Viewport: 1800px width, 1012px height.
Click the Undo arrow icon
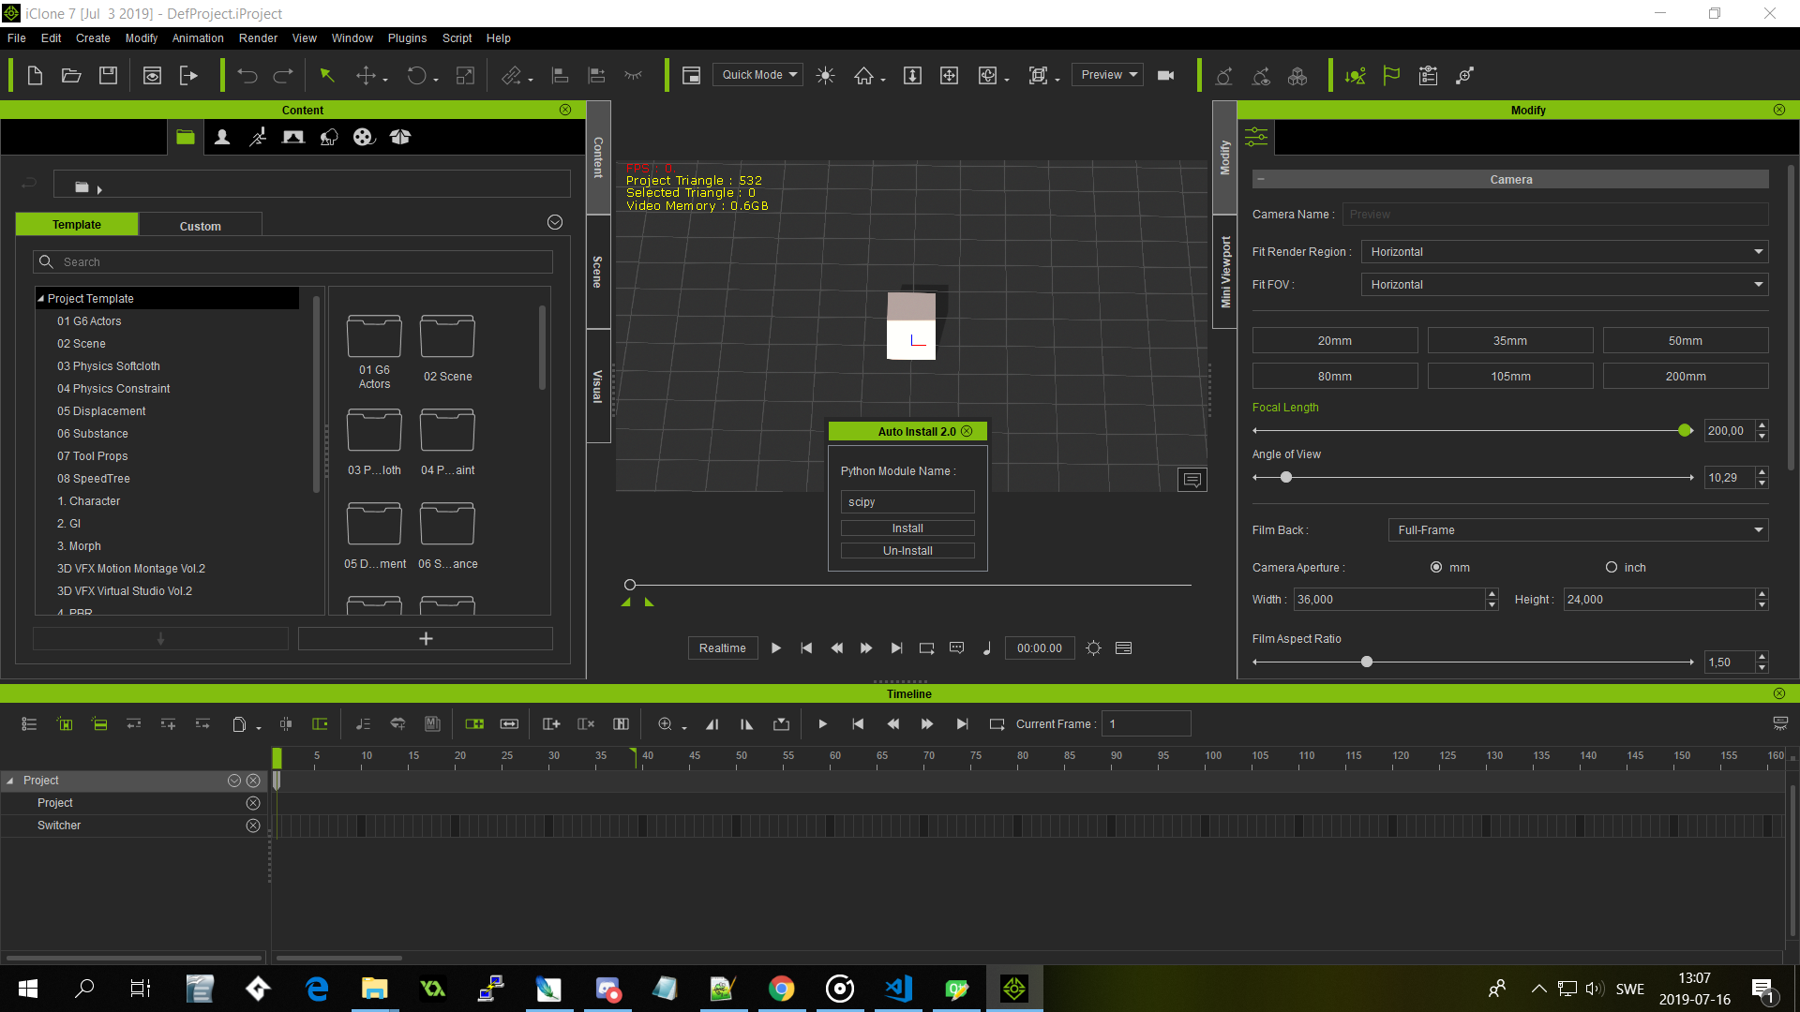(x=247, y=76)
